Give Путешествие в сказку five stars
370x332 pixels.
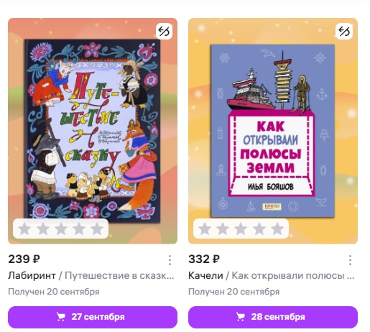(x=97, y=229)
